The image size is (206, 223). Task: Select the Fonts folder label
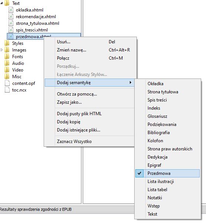[x=17, y=57]
